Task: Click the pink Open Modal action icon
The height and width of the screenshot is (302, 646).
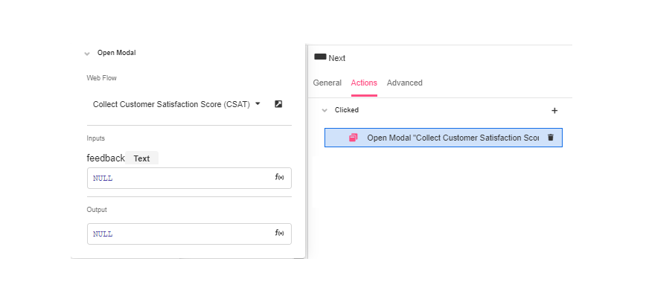Action: [353, 138]
